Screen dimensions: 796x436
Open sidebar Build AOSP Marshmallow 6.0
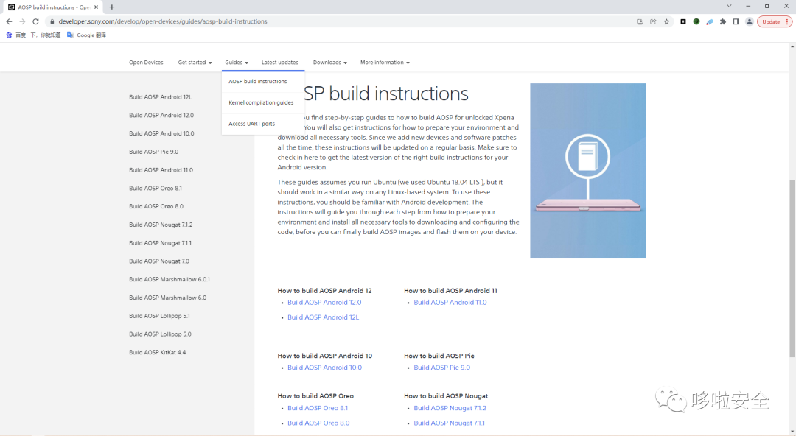click(167, 298)
